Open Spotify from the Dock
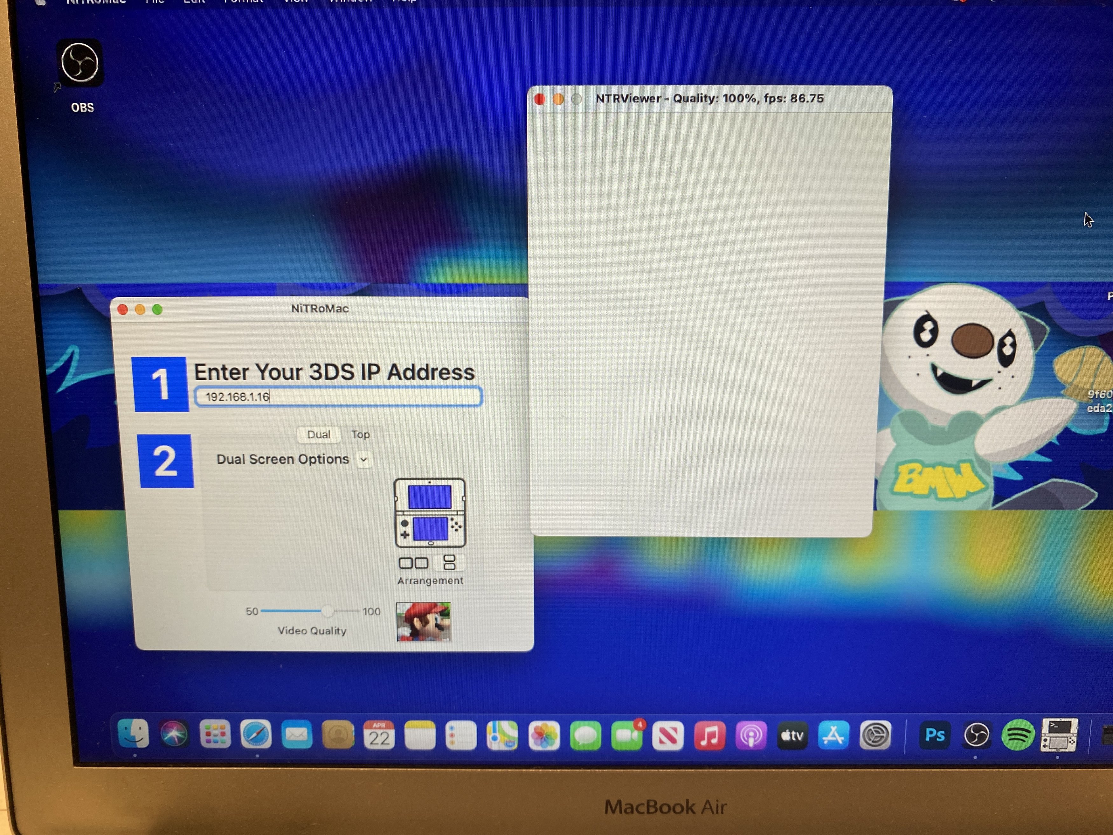Image resolution: width=1113 pixels, height=835 pixels. (x=1018, y=735)
